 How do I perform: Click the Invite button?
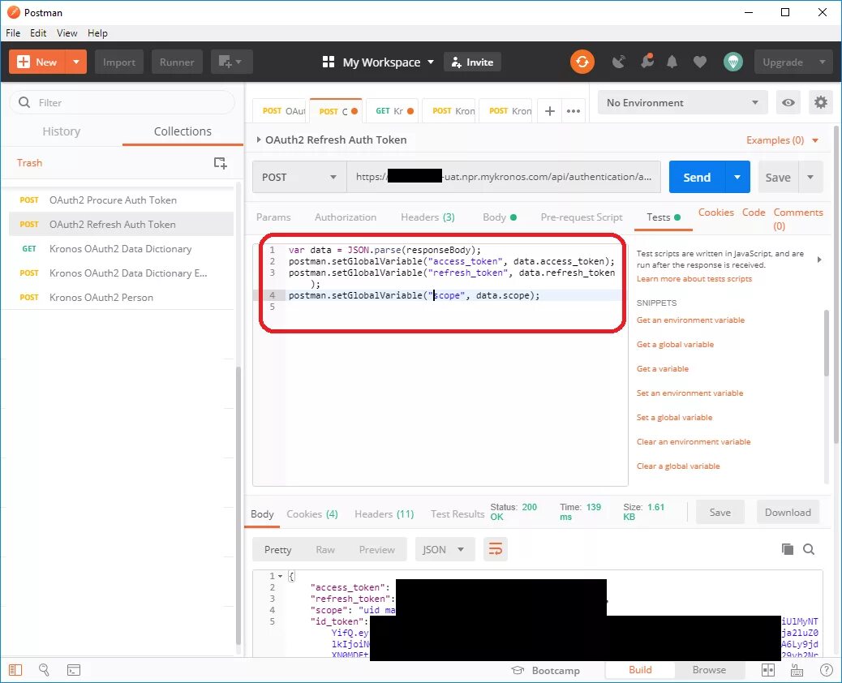tap(473, 62)
